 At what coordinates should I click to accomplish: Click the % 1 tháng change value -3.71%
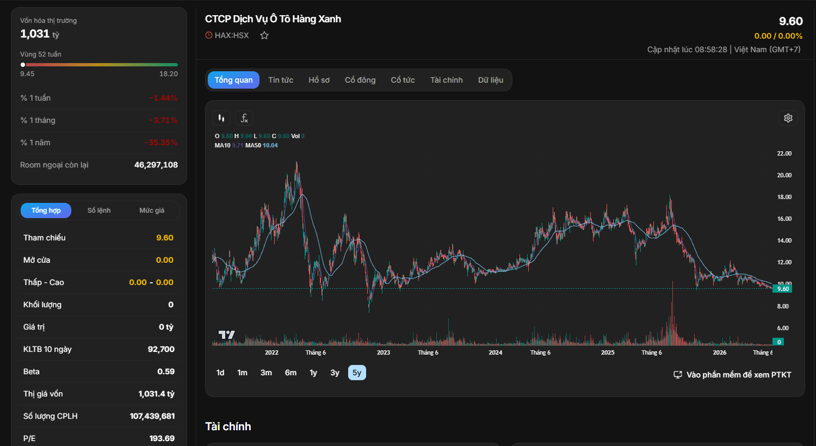click(x=163, y=120)
